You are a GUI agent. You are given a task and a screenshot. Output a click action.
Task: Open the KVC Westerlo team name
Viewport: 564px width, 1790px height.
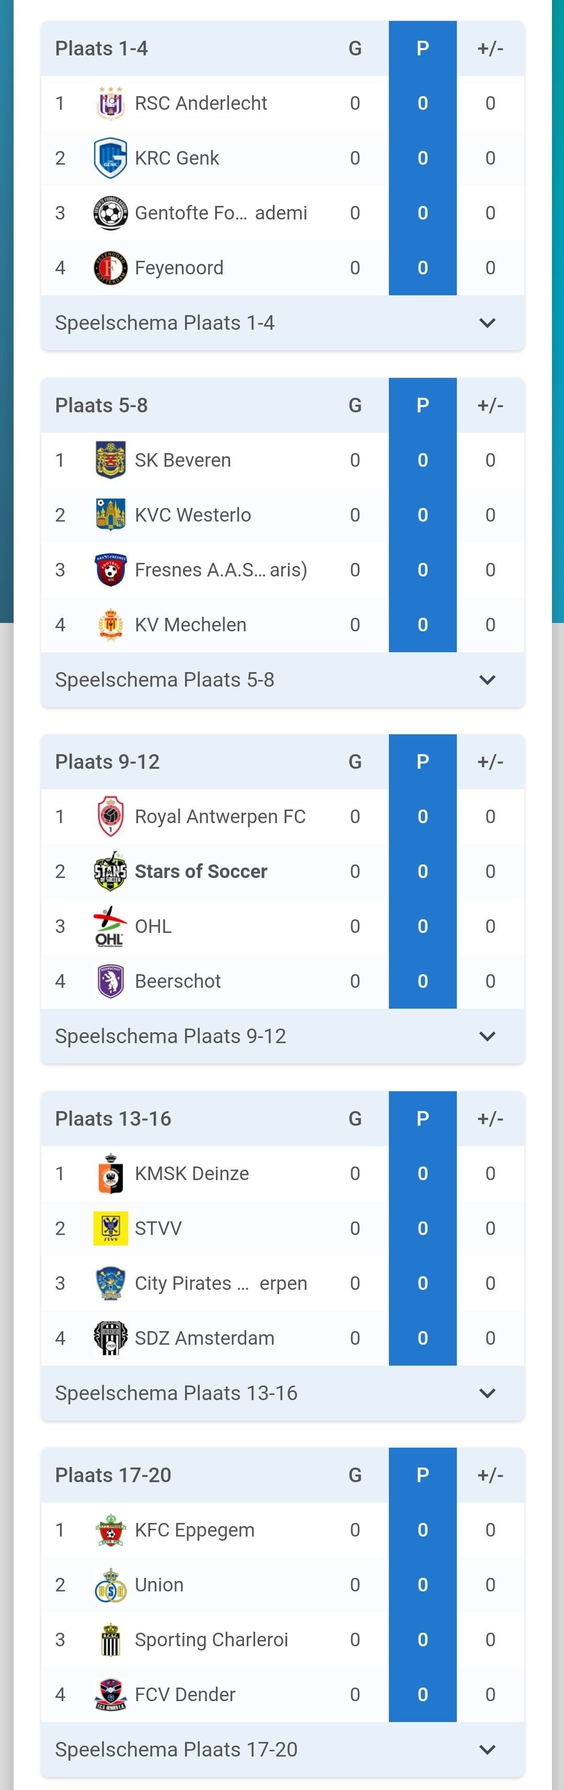(192, 516)
